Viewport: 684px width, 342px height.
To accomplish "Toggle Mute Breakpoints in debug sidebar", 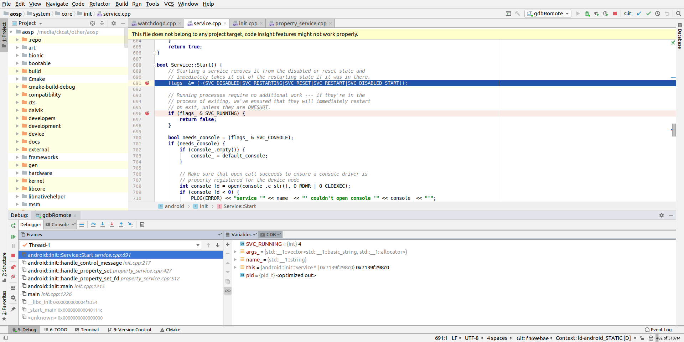I will click(x=13, y=276).
